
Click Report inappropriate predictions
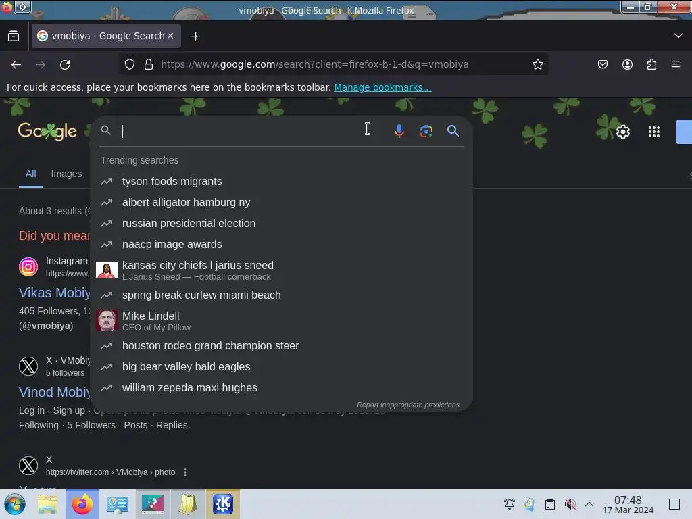[407, 405]
